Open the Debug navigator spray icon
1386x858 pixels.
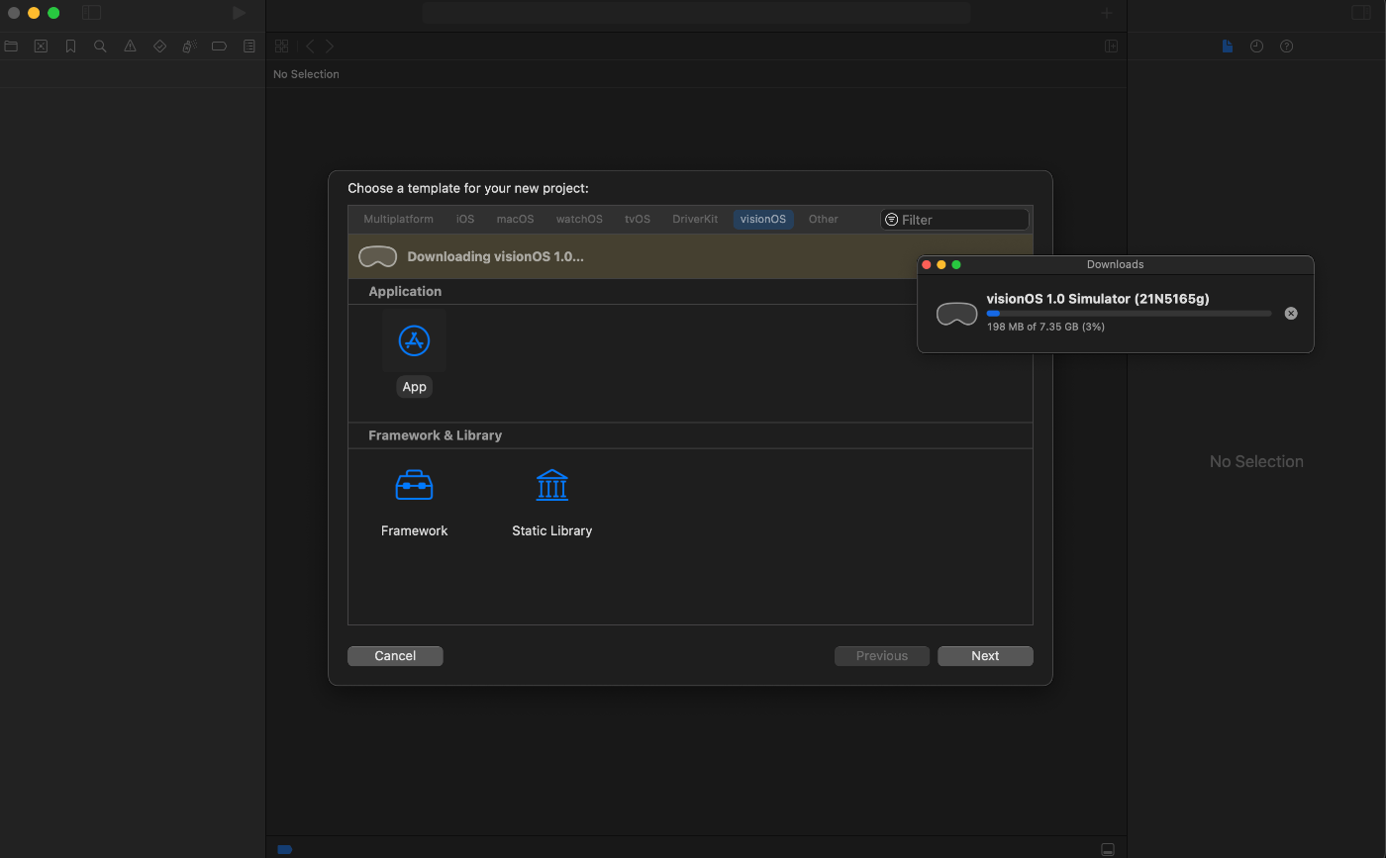pos(189,47)
